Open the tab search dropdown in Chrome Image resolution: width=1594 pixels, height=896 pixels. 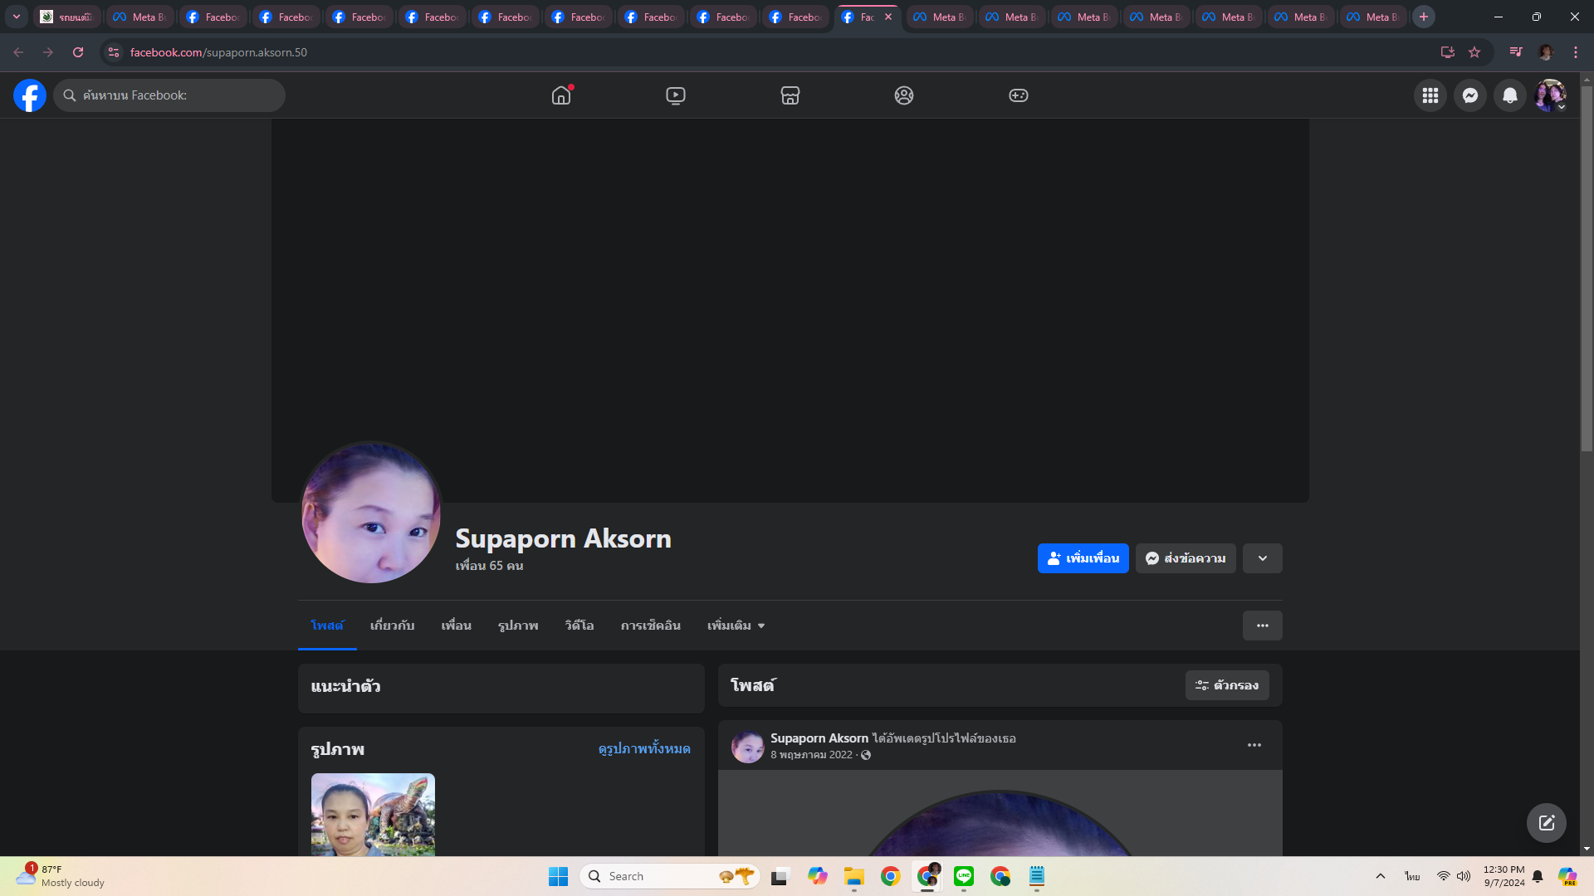(17, 17)
